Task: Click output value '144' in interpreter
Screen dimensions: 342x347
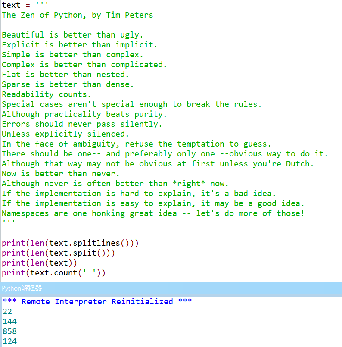Action: (x=10, y=322)
